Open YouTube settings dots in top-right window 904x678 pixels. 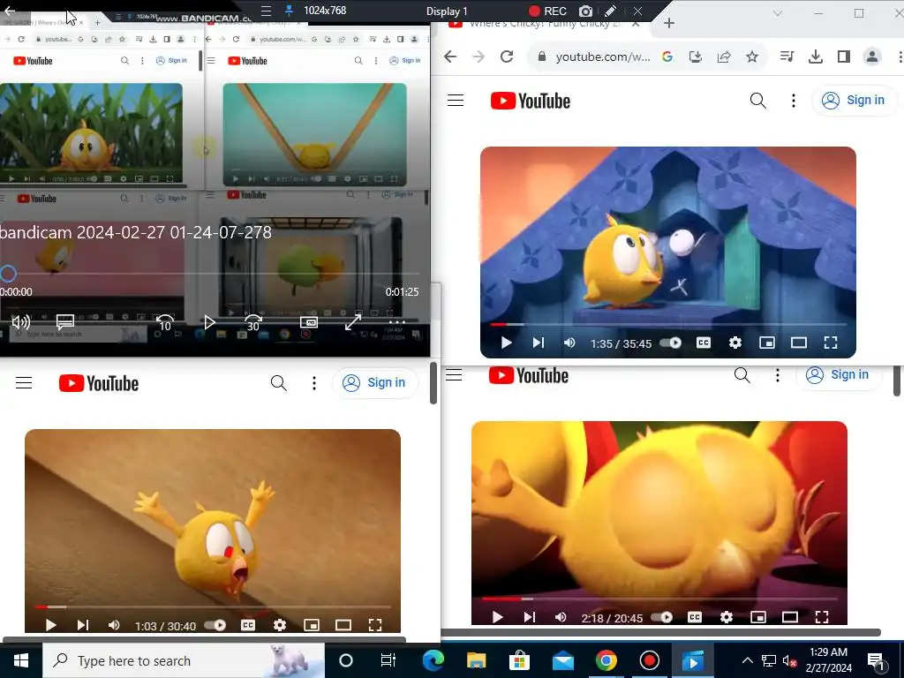pyautogui.click(x=794, y=101)
